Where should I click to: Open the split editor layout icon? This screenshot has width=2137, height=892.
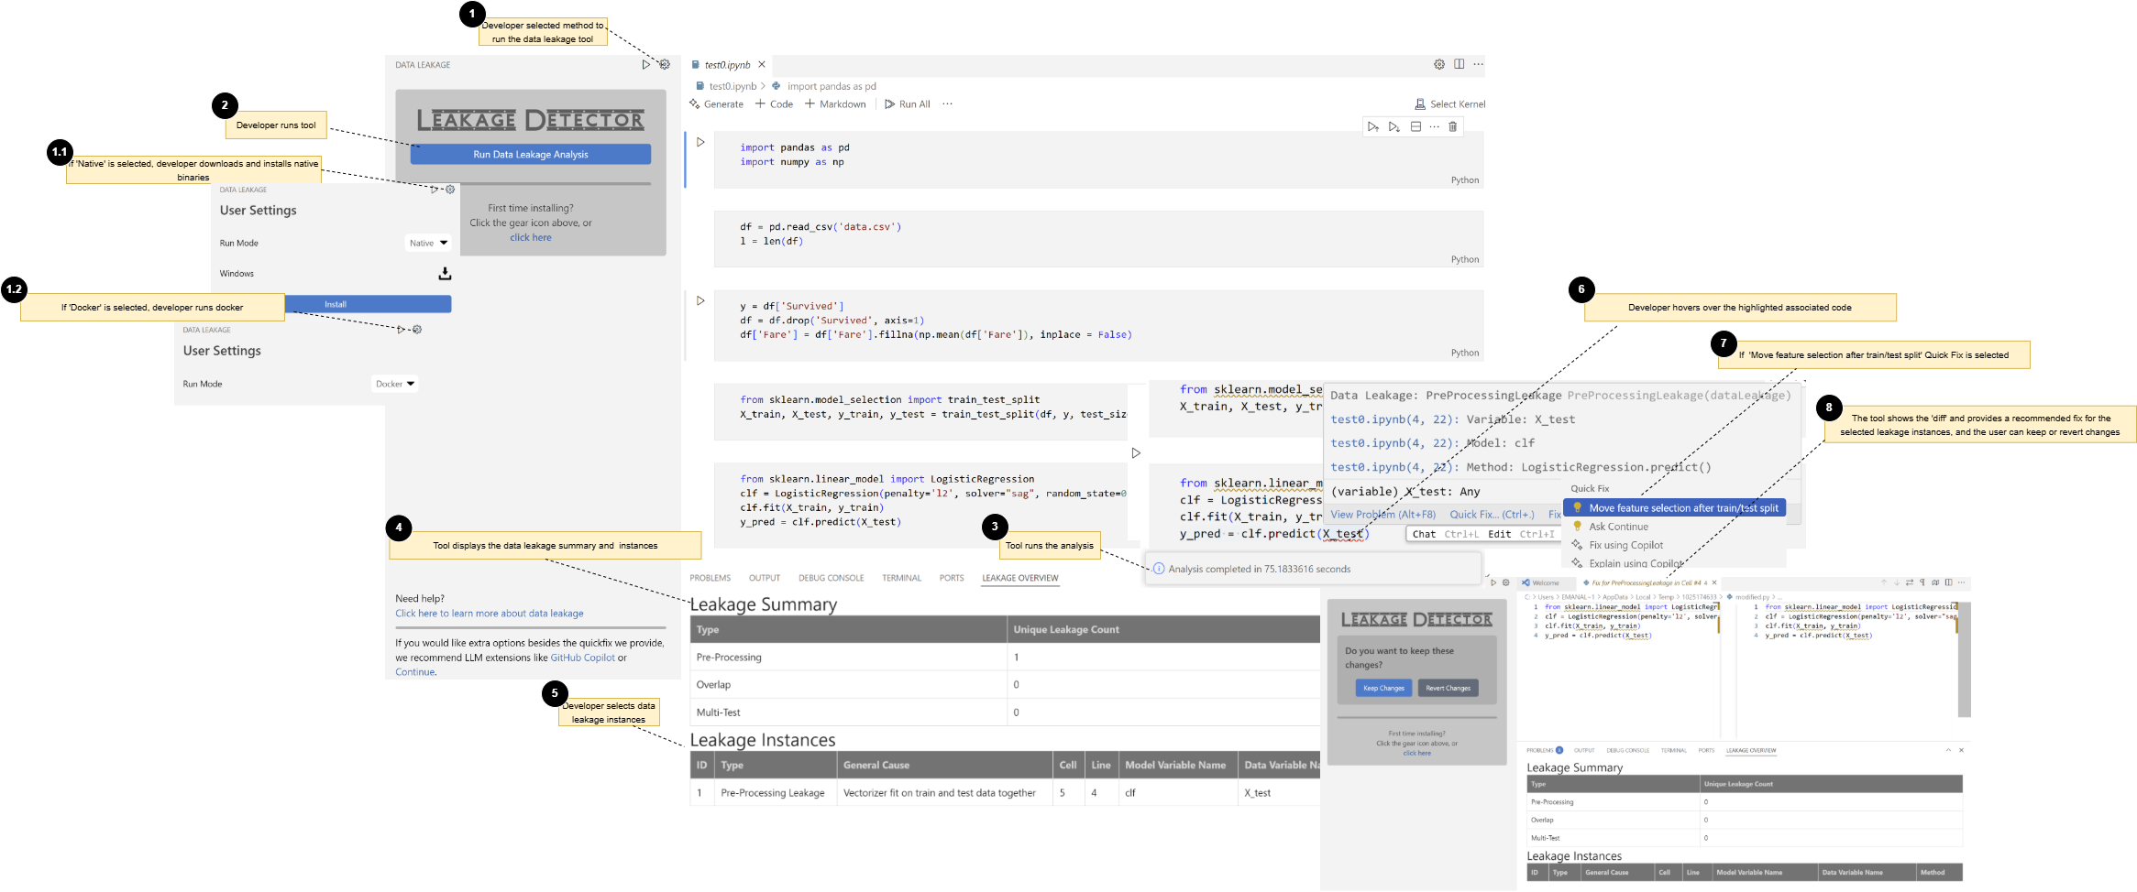tap(1459, 64)
